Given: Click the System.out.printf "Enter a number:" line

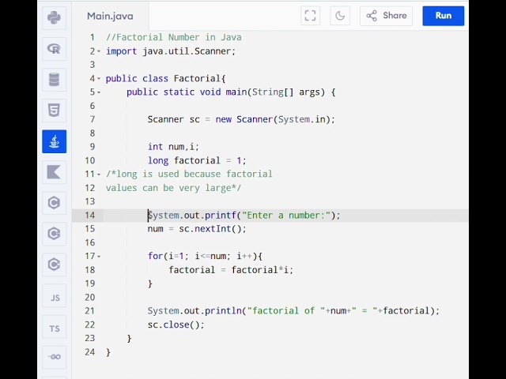Looking at the screenshot, I should [244, 216].
